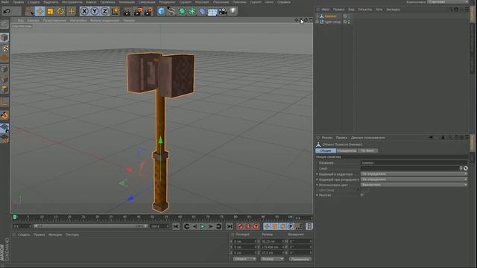Viewport: 477px width, 268px height.
Task: Open the Objects menu in object manager
Action: (364, 10)
